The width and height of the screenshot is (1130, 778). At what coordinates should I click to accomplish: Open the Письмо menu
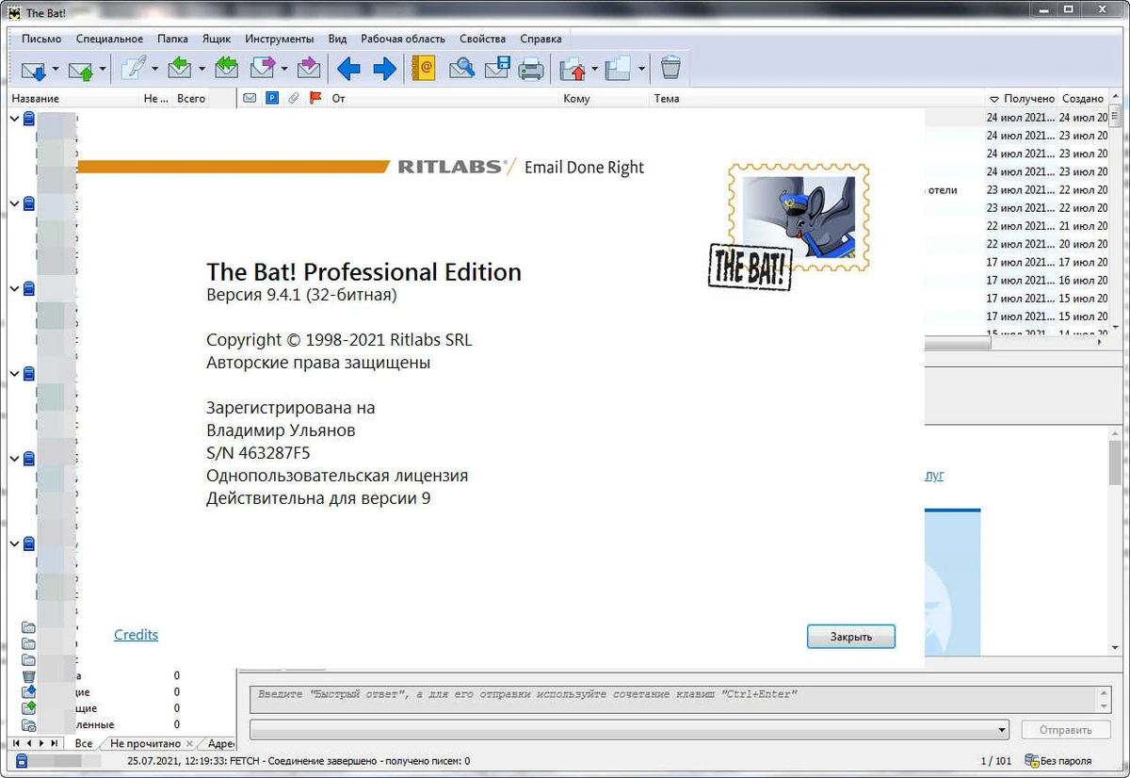point(41,39)
